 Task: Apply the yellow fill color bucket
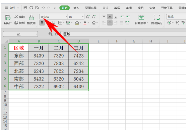77,23
